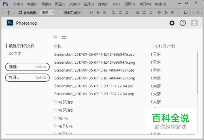Image resolution: width=204 pixels, height=140 pixels.
Task: Click the 新建... Ctrl+N button
Action: 27,67
